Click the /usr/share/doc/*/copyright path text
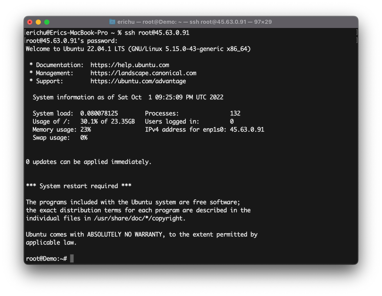 [x=139, y=218]
